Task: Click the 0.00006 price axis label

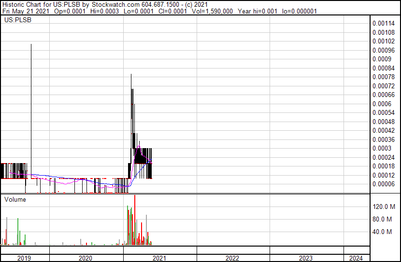Action: (383, 184)
